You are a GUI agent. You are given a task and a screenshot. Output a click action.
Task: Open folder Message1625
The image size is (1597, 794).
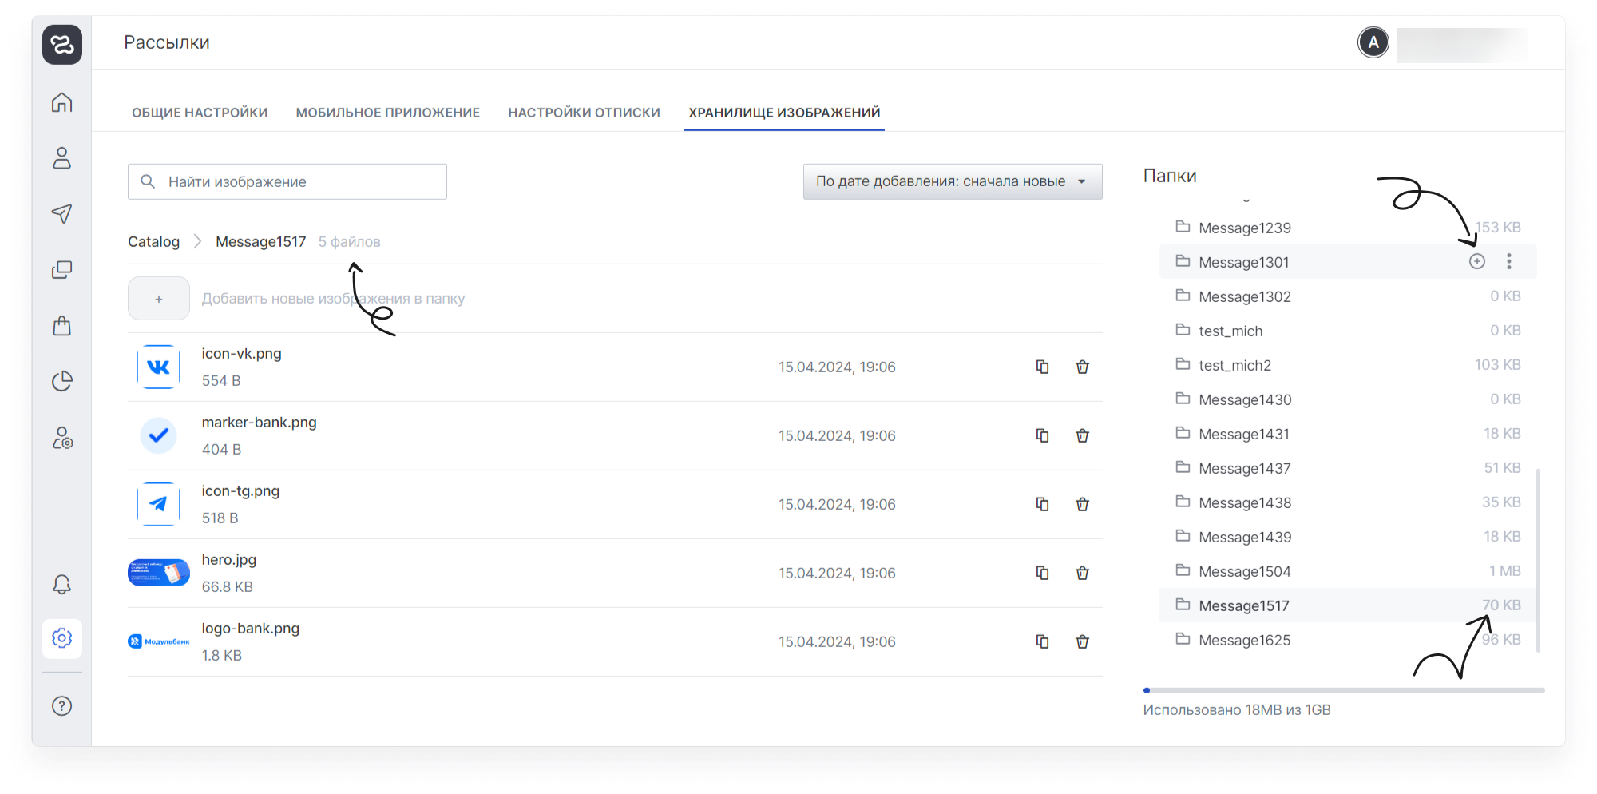pos(1348,640)
